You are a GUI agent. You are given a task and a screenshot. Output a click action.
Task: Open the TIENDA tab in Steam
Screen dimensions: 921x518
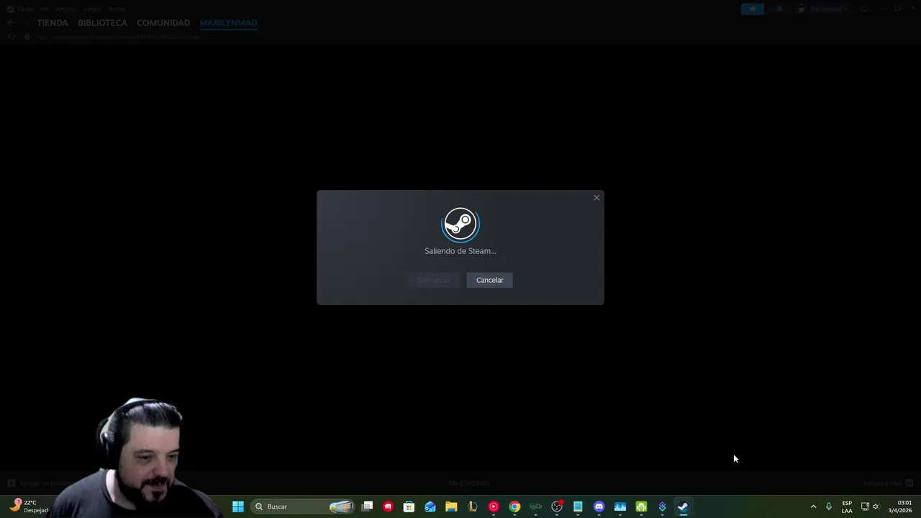tap(53, 23)
